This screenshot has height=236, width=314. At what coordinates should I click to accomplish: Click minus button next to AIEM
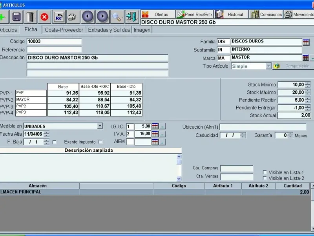pyautogui.click(x=162, y=142)
